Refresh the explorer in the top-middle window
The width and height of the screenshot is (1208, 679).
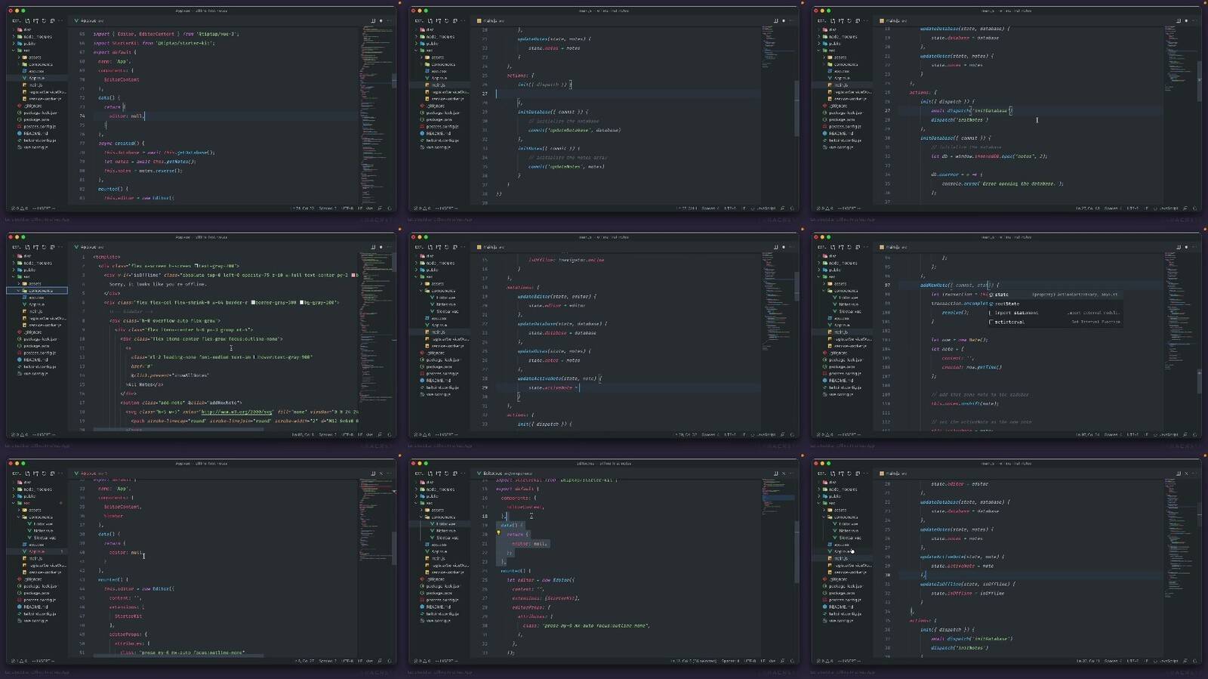click(446, 20)
